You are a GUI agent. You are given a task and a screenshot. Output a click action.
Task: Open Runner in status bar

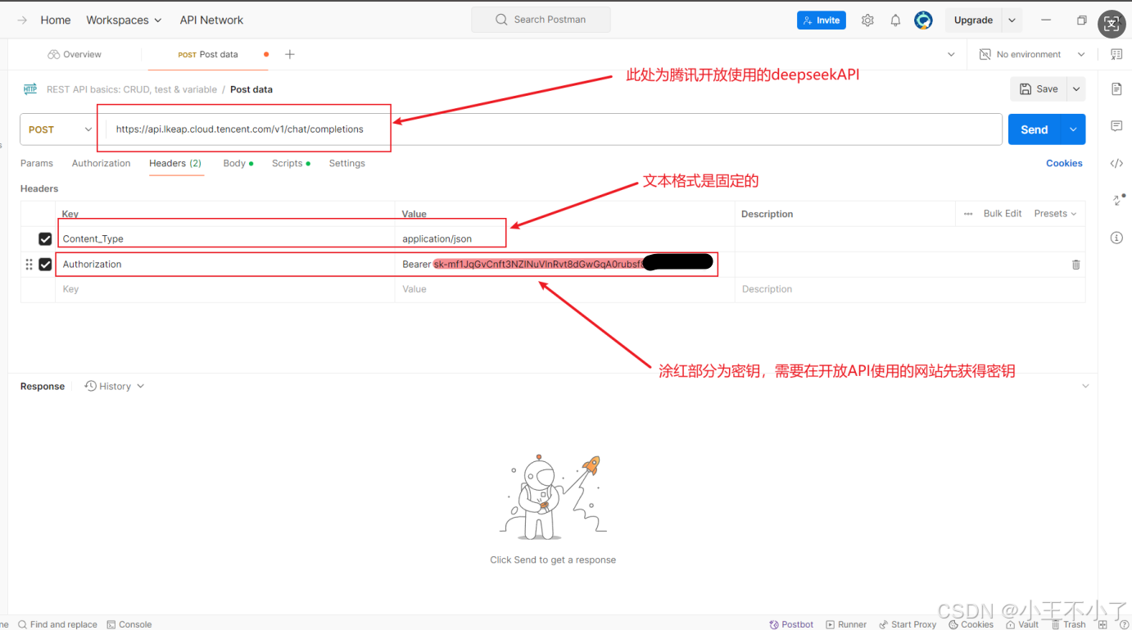pos(846,624)
